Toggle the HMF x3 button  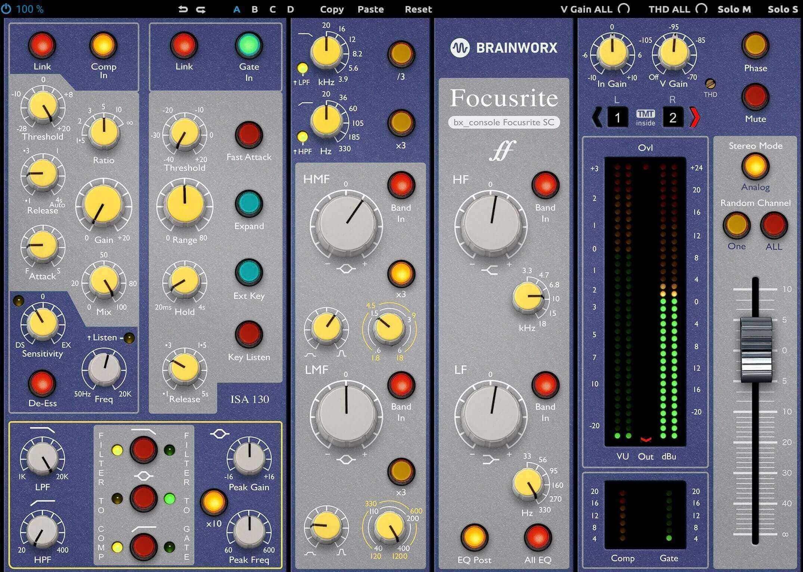click(401, 274)
